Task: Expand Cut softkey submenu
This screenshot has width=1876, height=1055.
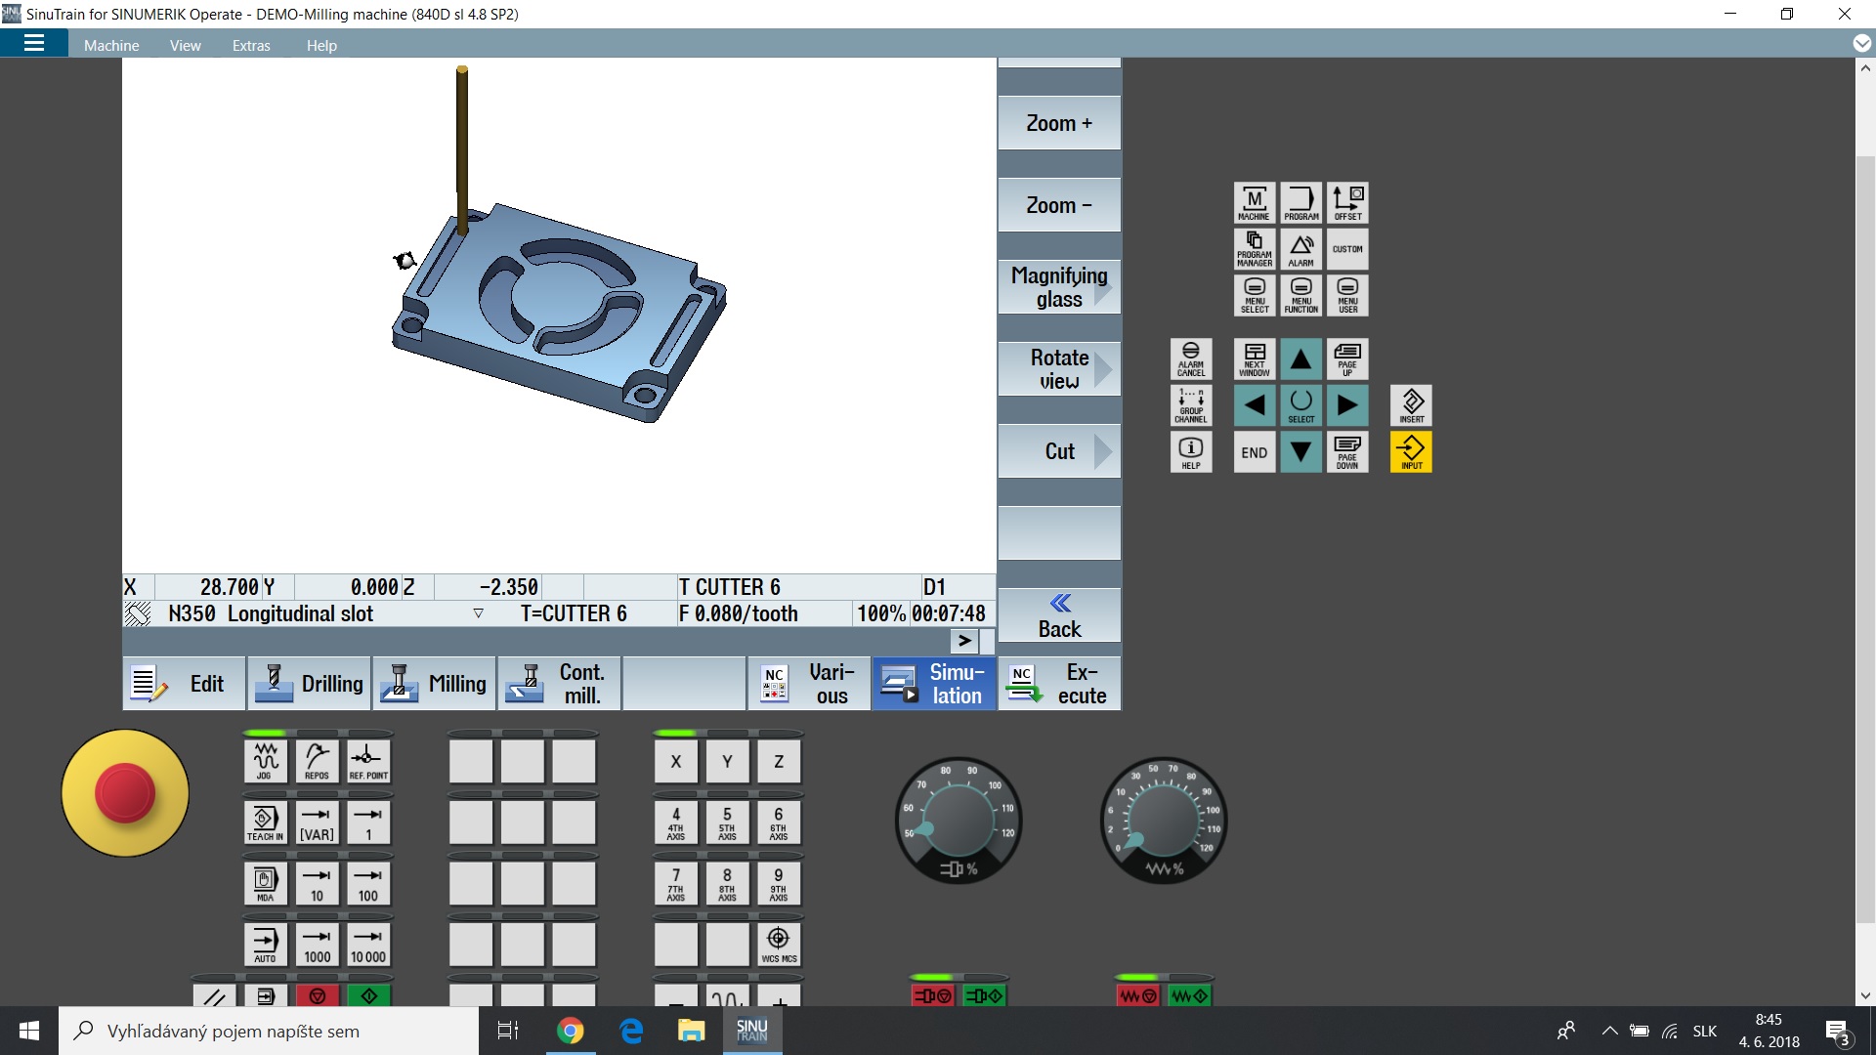Action: 1059,451
